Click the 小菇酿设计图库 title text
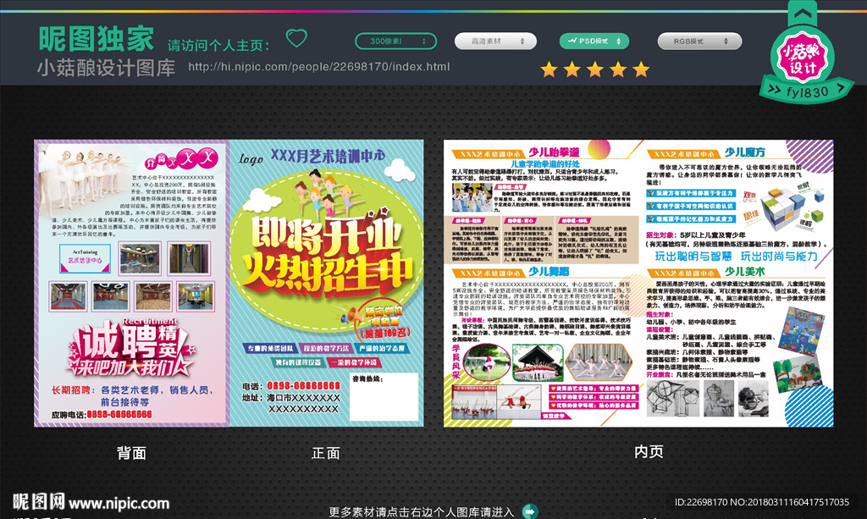The height and width of the screenshot is (519, 867). click(106, 68)
